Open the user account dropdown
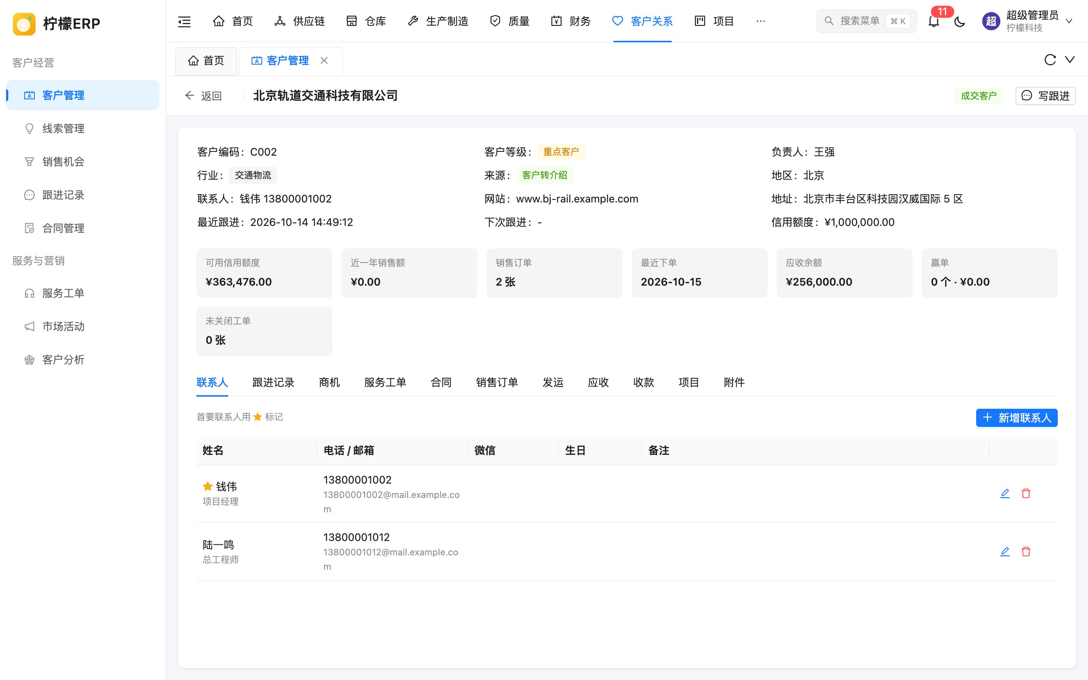This screenshot has height=680, width=1088. tap(1028, 21)
